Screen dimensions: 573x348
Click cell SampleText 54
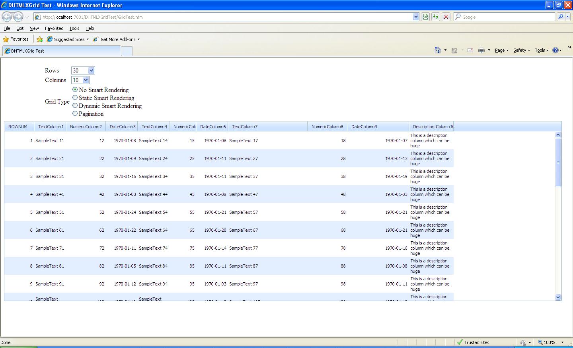153,212
